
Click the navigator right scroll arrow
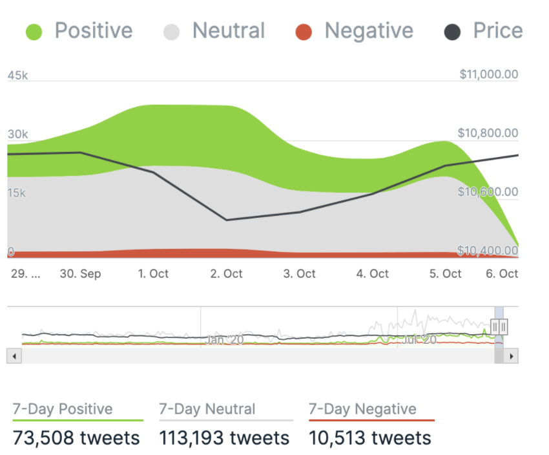tap(512, 356)
